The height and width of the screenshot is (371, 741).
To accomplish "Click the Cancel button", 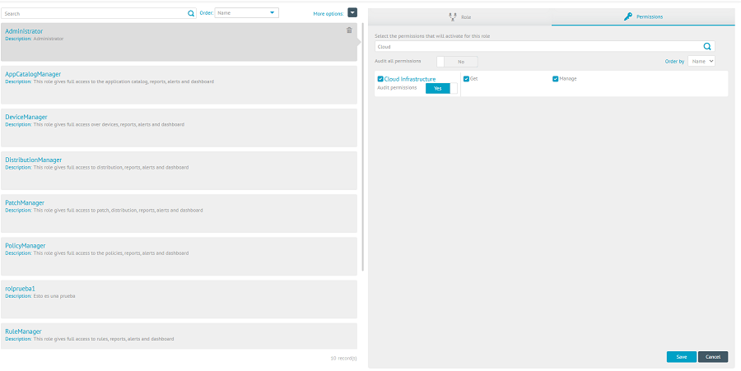I will [x=713, y=357].
